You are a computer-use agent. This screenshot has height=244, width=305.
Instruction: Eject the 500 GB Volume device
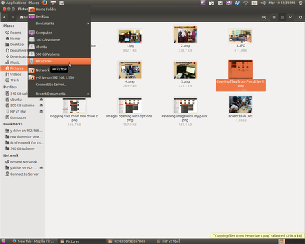(x=41, y=105)
